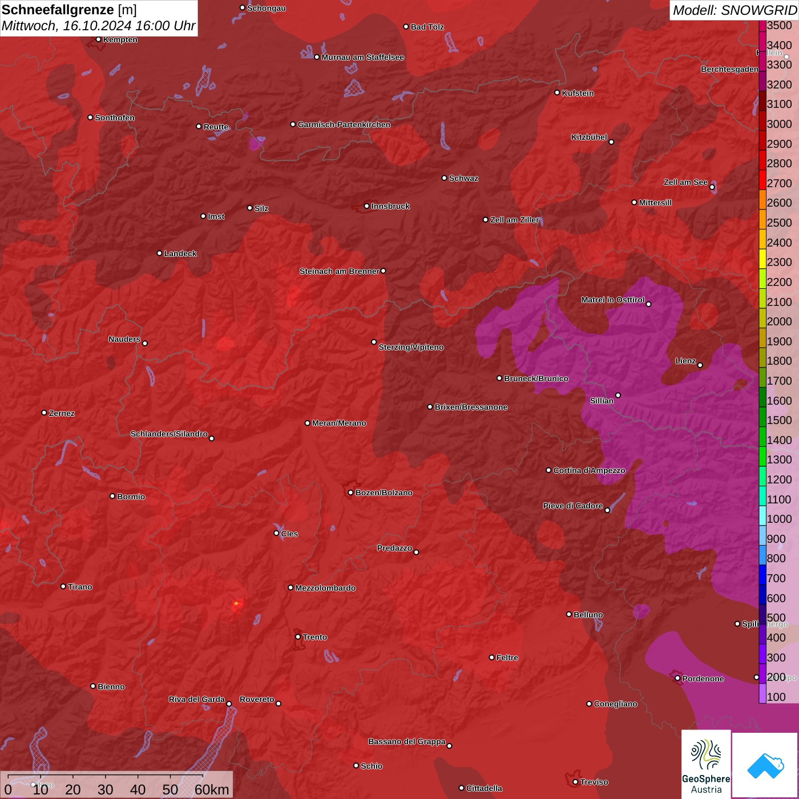Click the Bozen/Bolzano city label
This screenshot has height=799, width=799.
[x=384, y=493]
